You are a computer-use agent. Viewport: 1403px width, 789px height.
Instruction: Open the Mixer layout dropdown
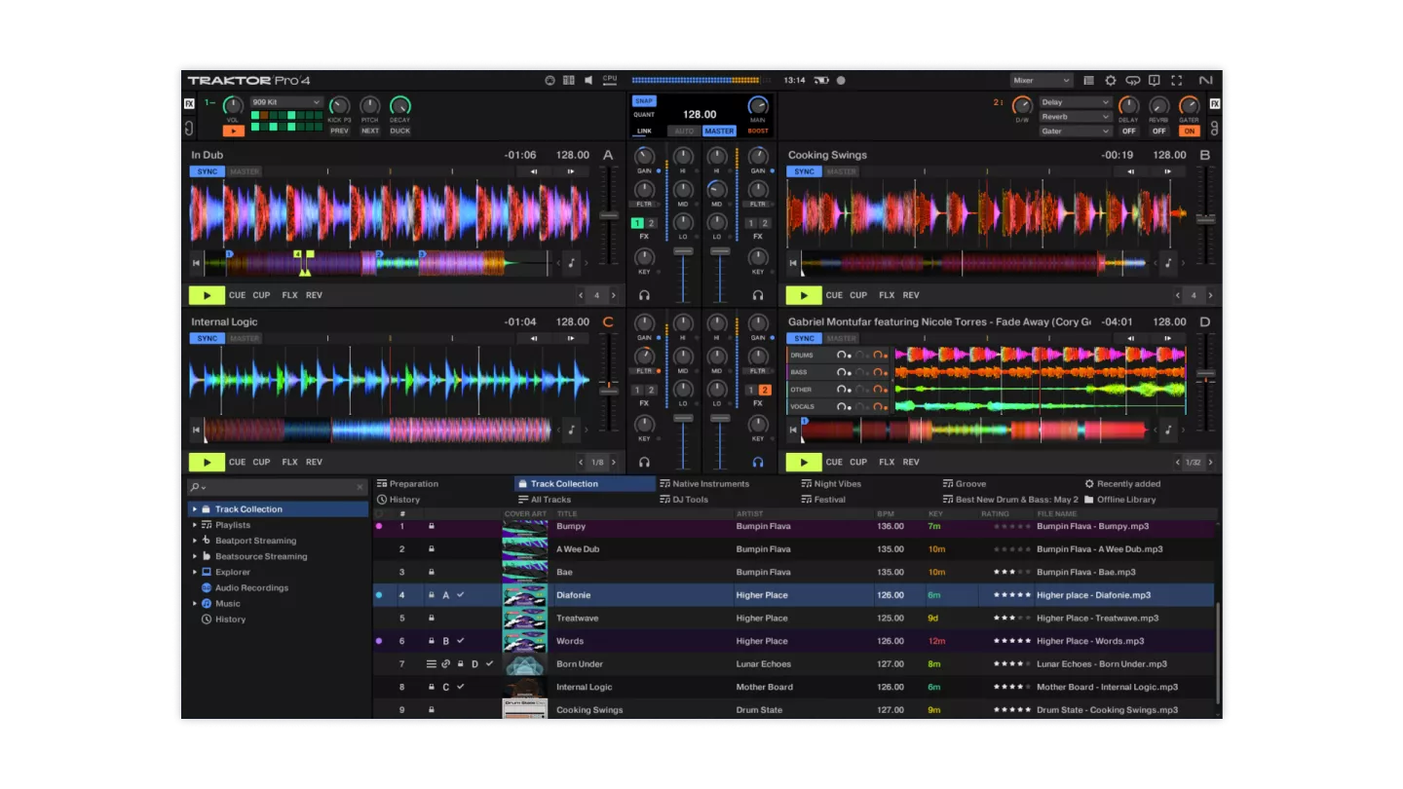(x=1041, y=81)
